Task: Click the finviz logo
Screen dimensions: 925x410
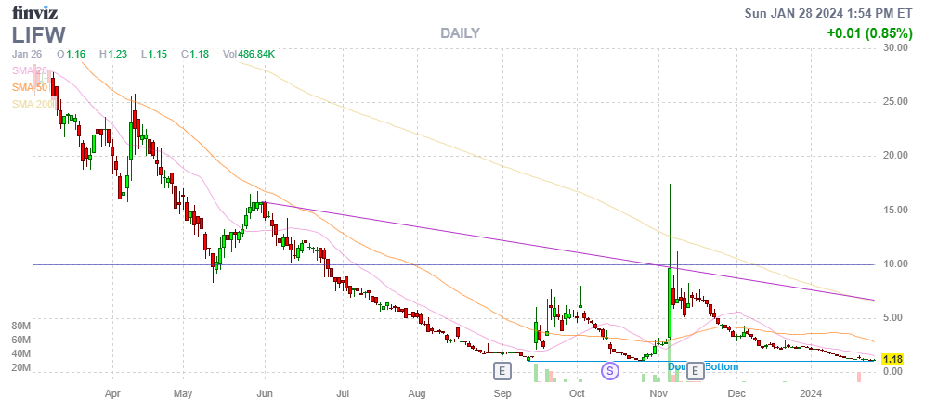Action: (34, 12)
